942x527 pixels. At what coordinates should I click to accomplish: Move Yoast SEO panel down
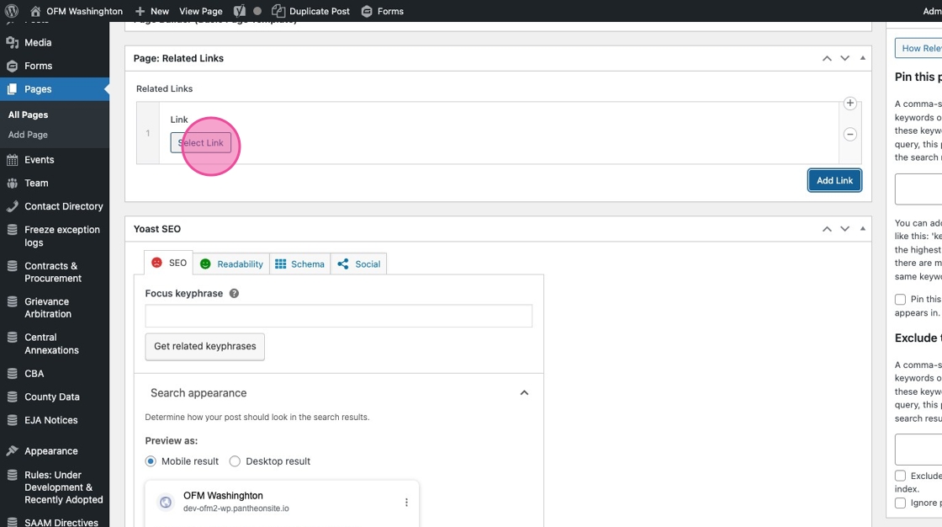[x=844, y=229]
